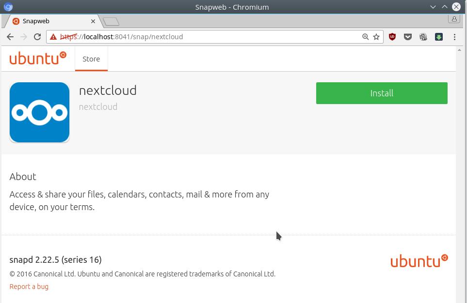Close the Snapweb tab
This screenshot has width=467, height=303.
pyautogui.click(x=93, y=21)
